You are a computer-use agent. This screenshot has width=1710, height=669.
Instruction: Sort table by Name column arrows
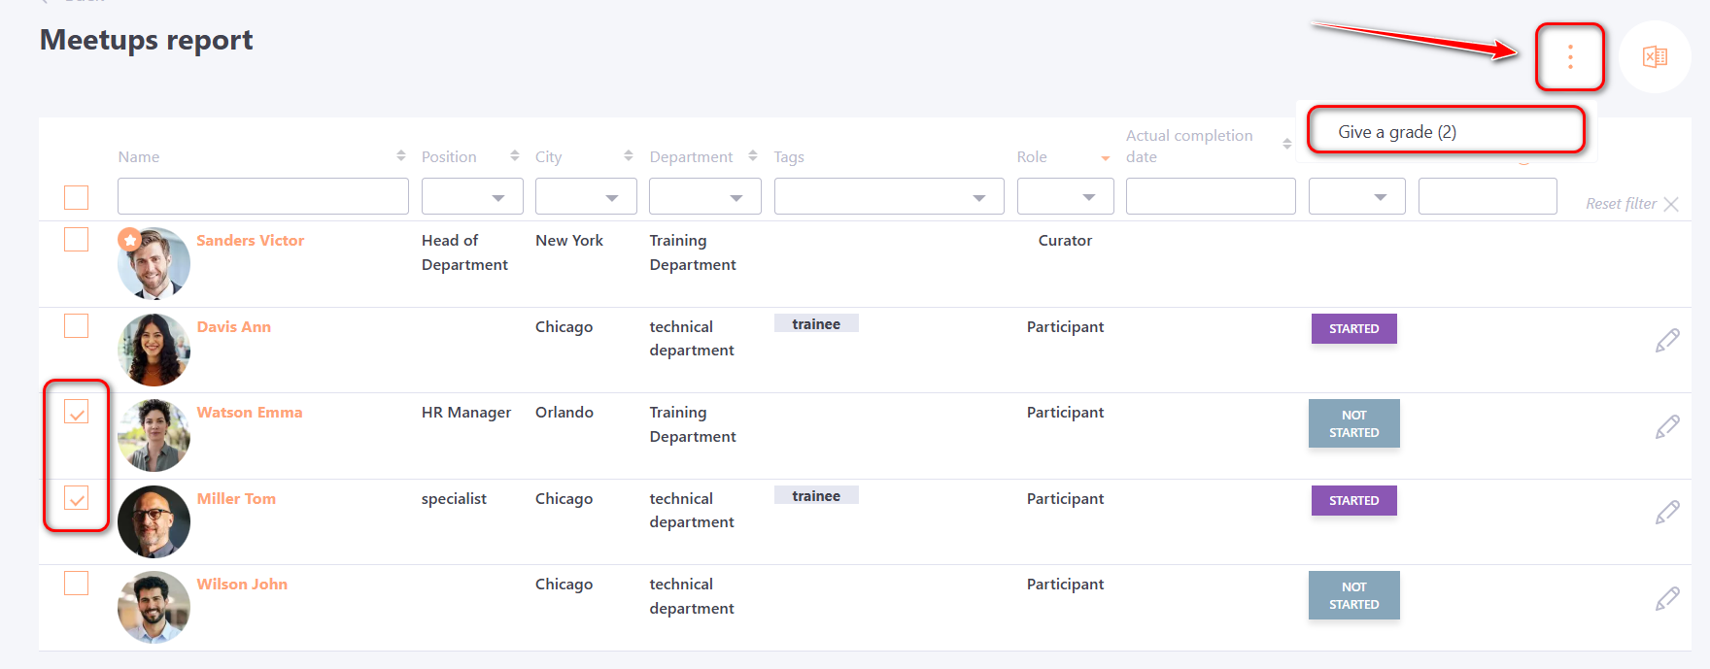pos(401,156)
